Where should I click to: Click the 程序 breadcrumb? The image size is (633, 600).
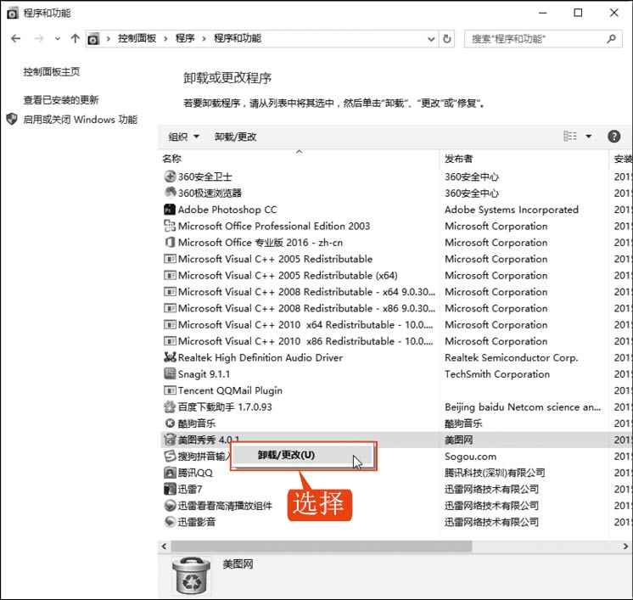[x=185, y=38]
